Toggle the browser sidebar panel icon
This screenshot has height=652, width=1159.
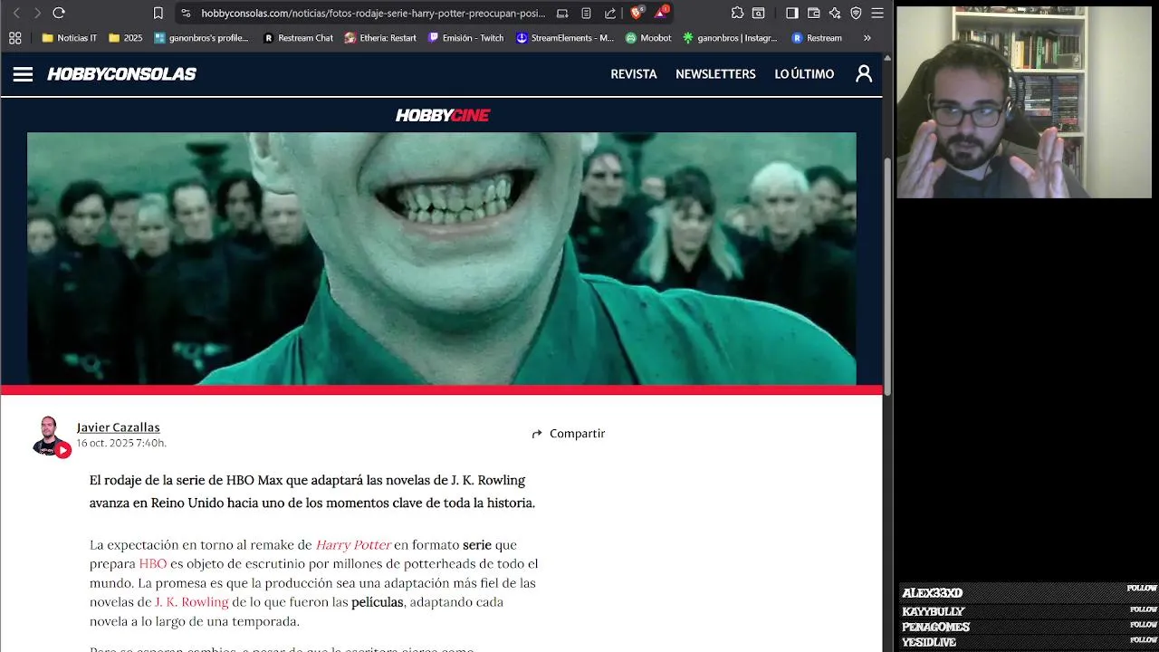click(x=791, y=13)
